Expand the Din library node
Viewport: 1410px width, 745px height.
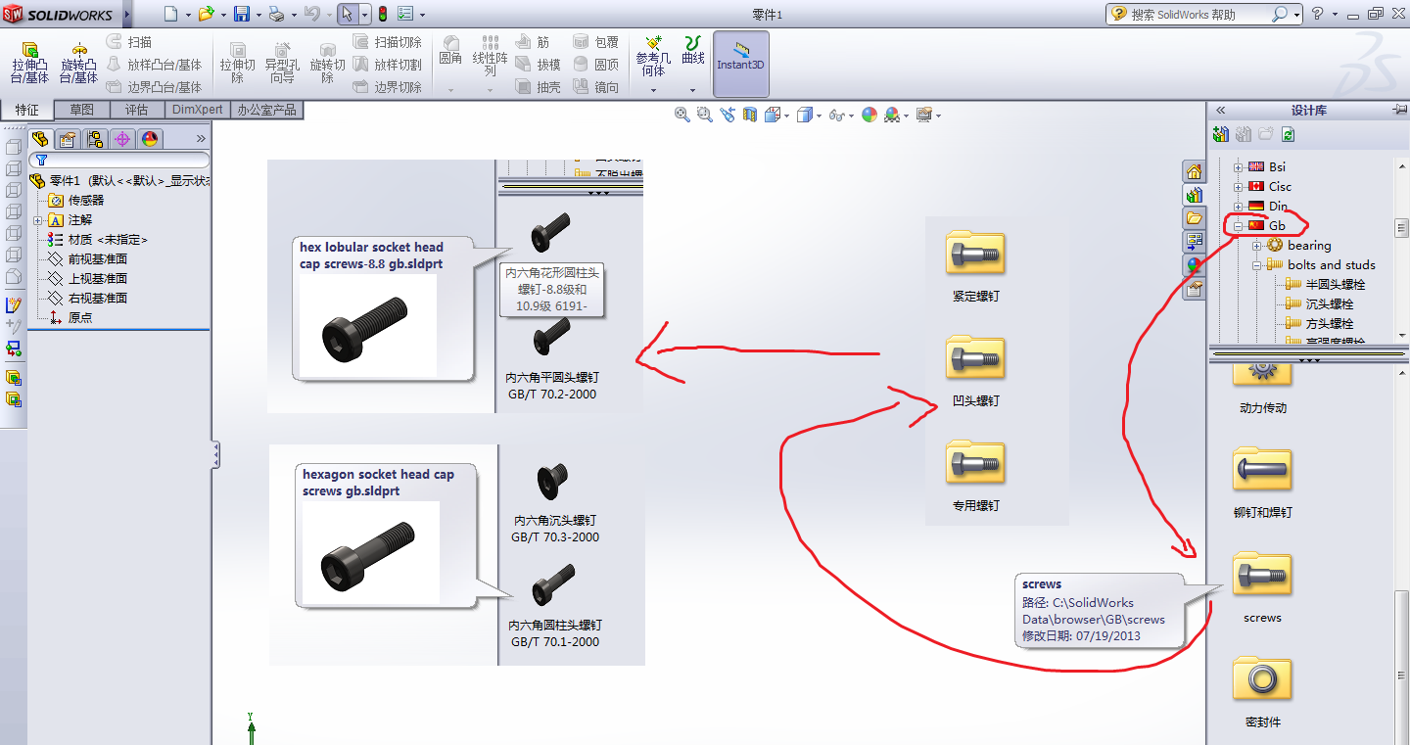pos(1238,207)
